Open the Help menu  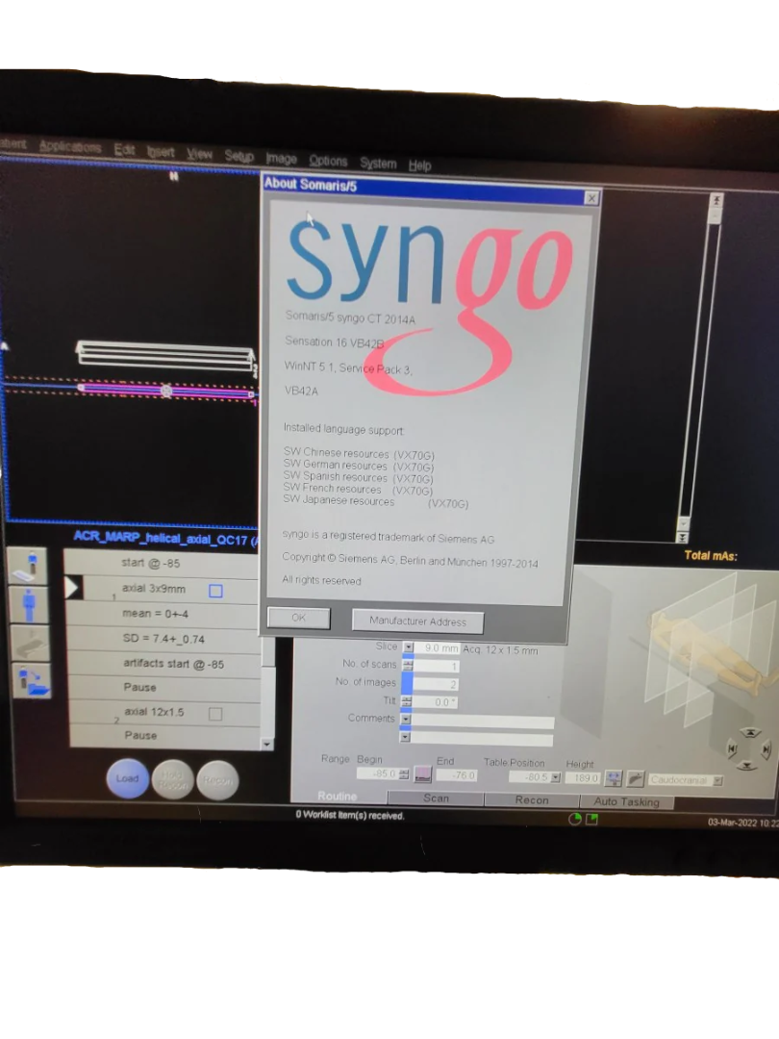(x=419, y=165)
